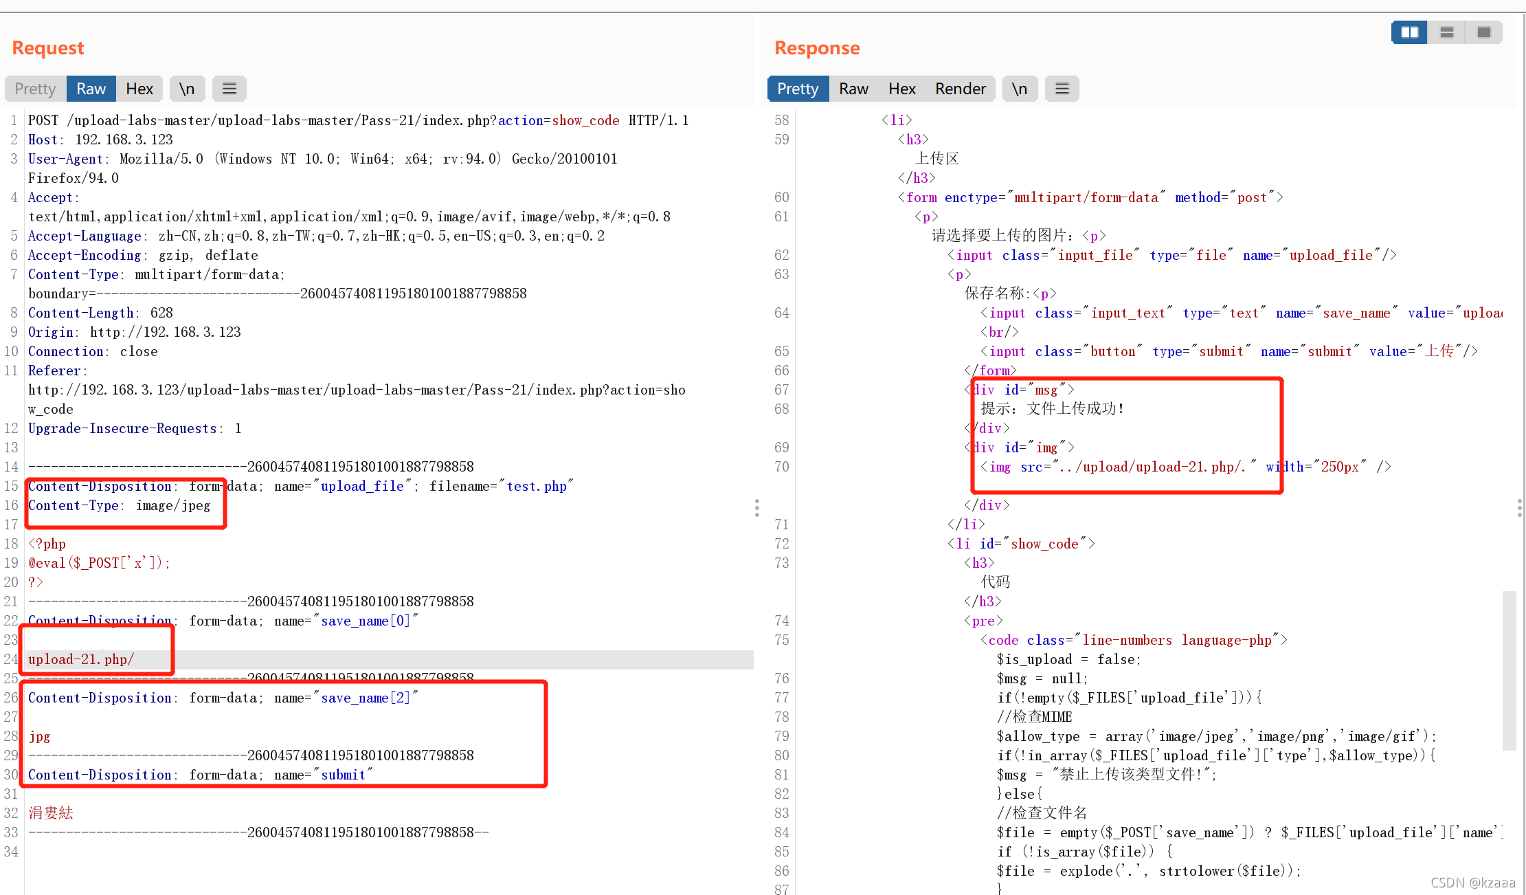Toggle Response newline \n display
Screen dimensions: 1526x895
point(1019,89)
